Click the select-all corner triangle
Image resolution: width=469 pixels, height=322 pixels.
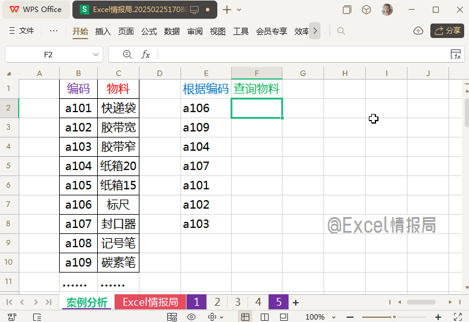[x=9, y=74]
